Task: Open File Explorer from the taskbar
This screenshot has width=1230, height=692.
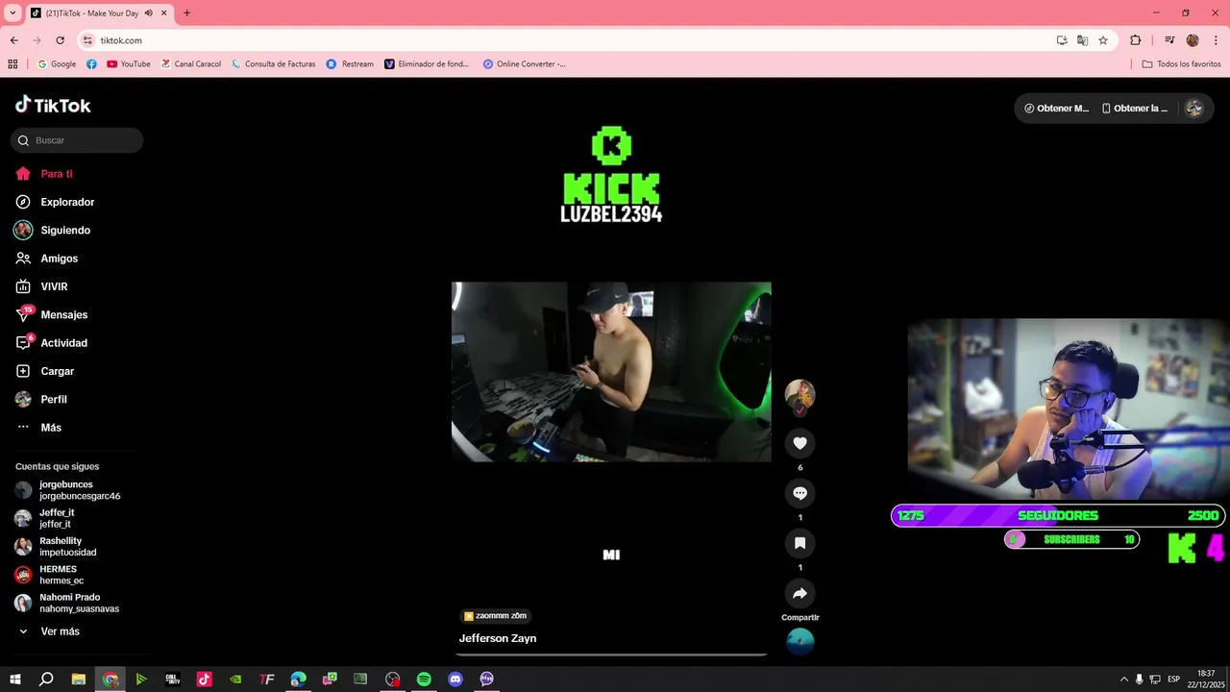Action: [x=79, y=679]
